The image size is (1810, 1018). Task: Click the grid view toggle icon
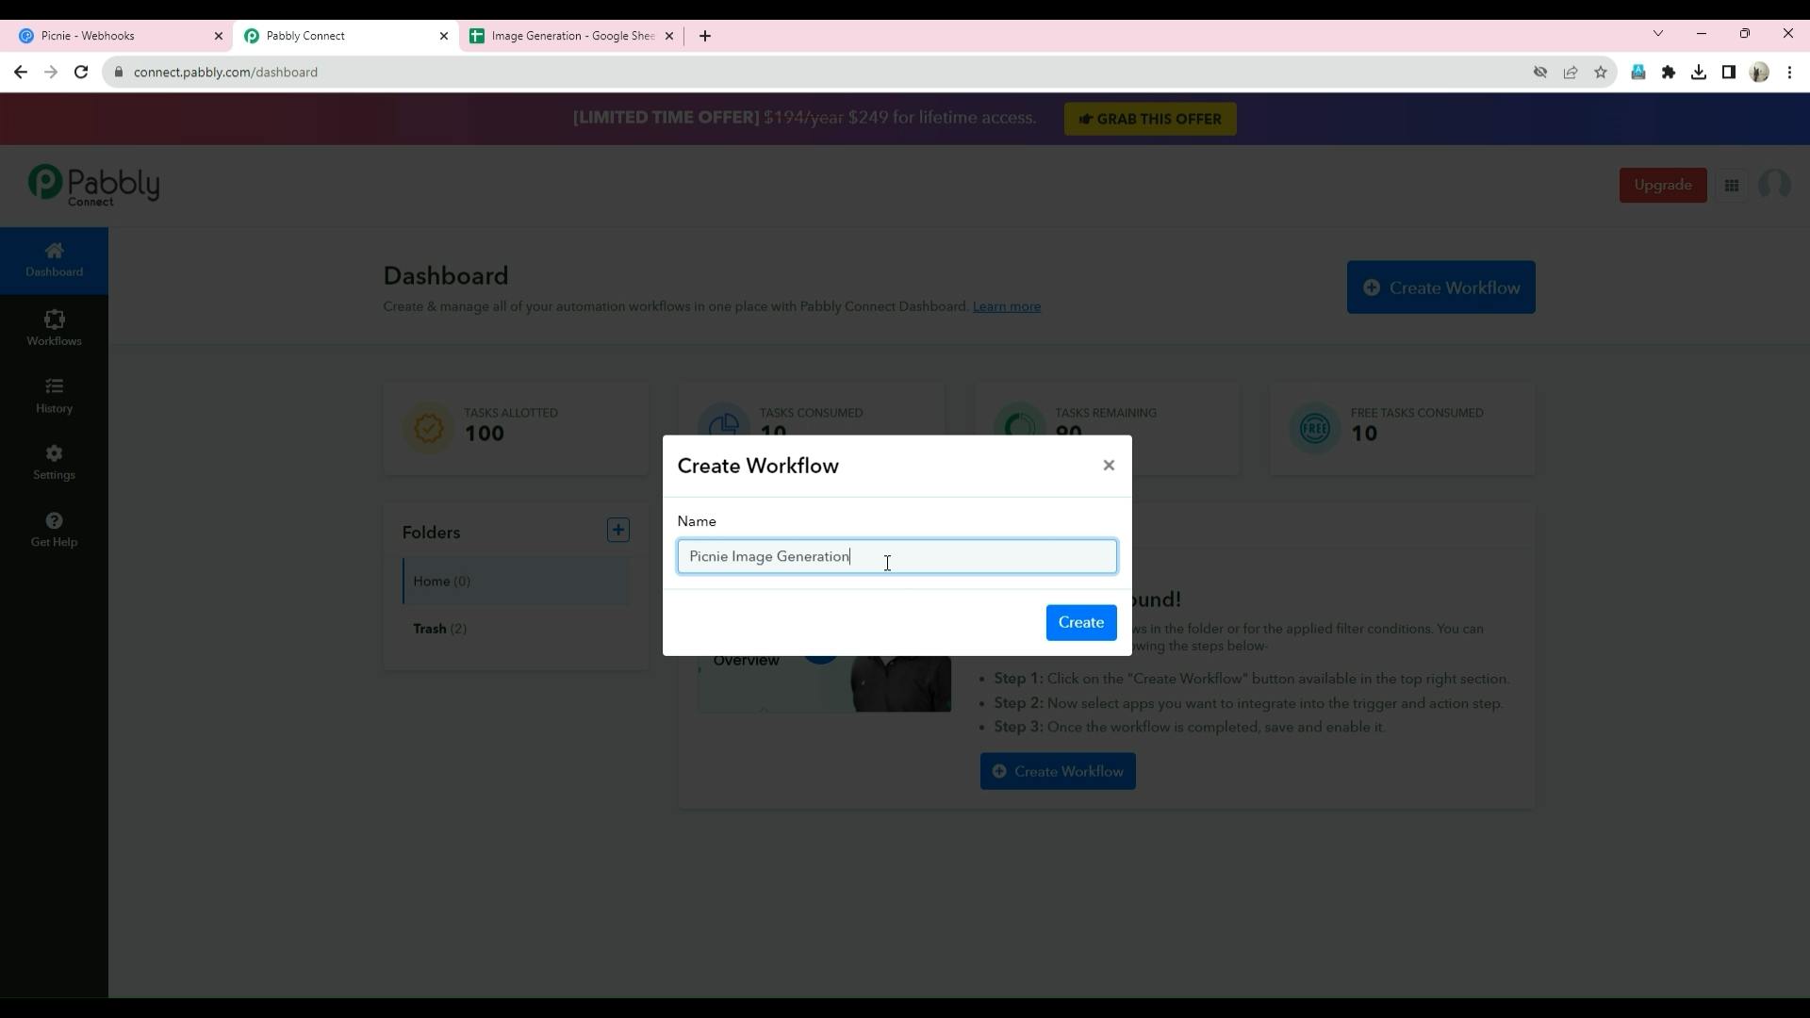[x=1735, y=185]
